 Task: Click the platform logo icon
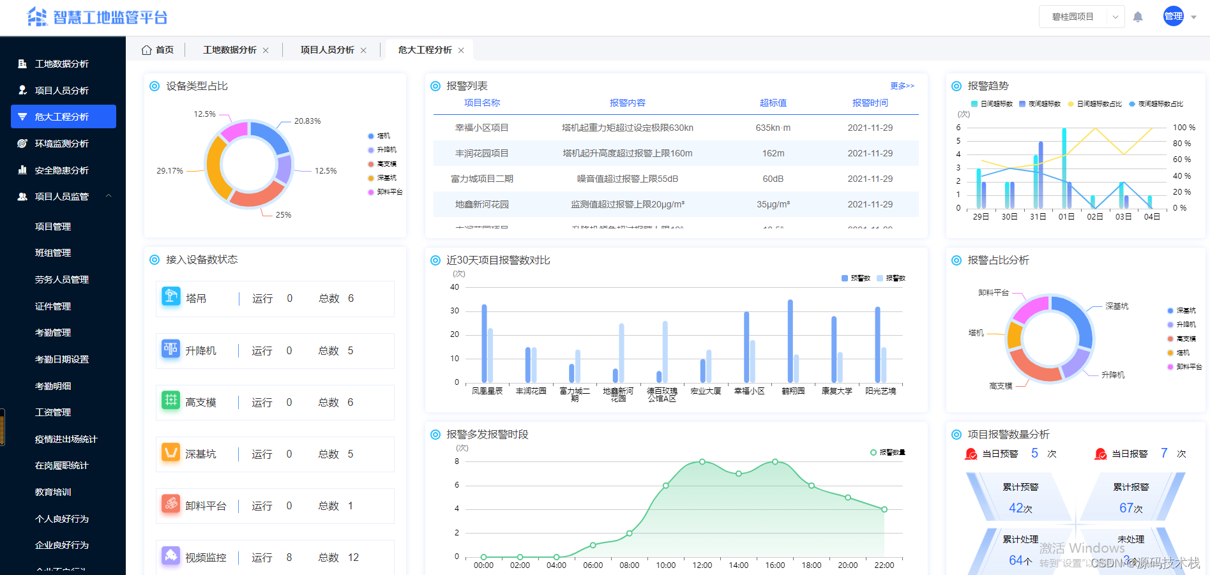[38, 17]
